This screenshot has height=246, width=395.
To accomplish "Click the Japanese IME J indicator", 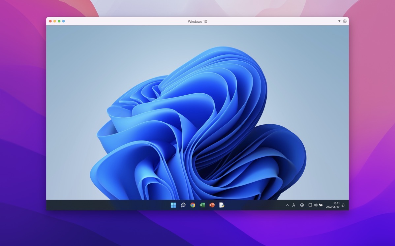I will tap(302, 205).
